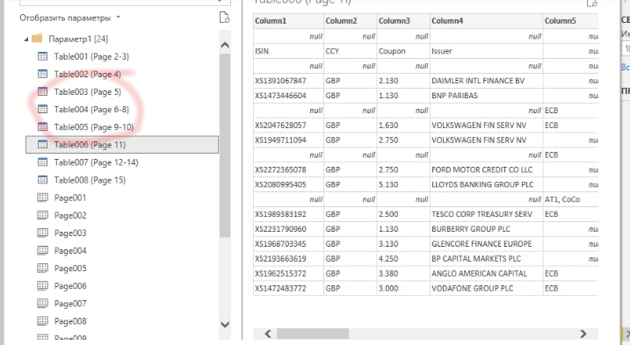Click the Column3 header
The width and height of the screenshot is (630, 345).
[403, 21]
